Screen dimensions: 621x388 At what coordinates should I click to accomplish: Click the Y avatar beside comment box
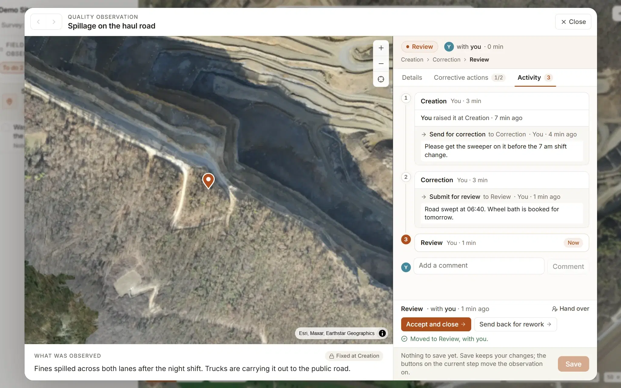(406, 267)
